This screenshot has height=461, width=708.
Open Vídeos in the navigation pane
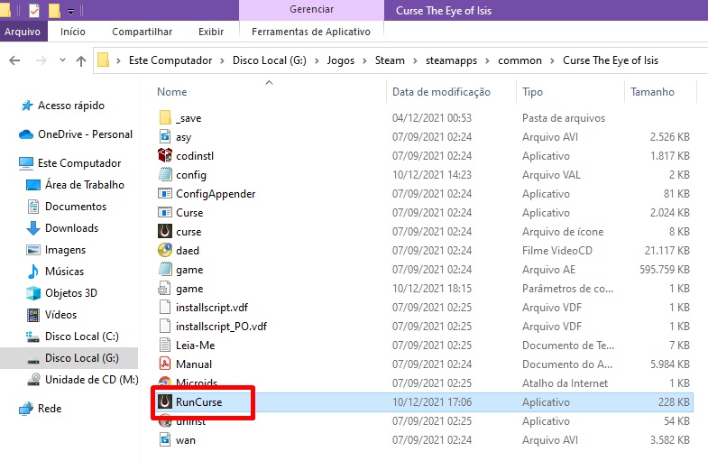60,315
